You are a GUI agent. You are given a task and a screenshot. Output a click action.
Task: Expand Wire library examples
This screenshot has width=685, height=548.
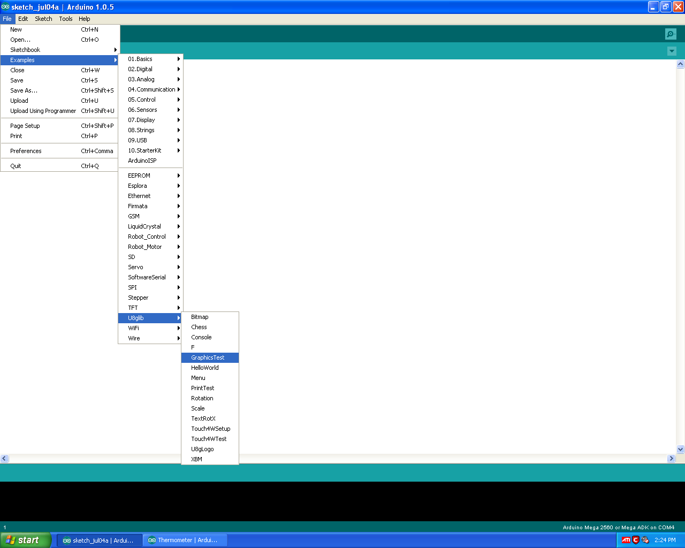click(x=150, y=338)
